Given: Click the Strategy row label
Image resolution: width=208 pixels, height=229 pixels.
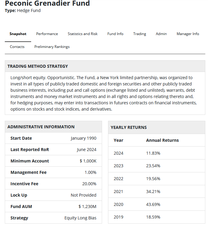Looking at the screenshot, I should 19,218.
